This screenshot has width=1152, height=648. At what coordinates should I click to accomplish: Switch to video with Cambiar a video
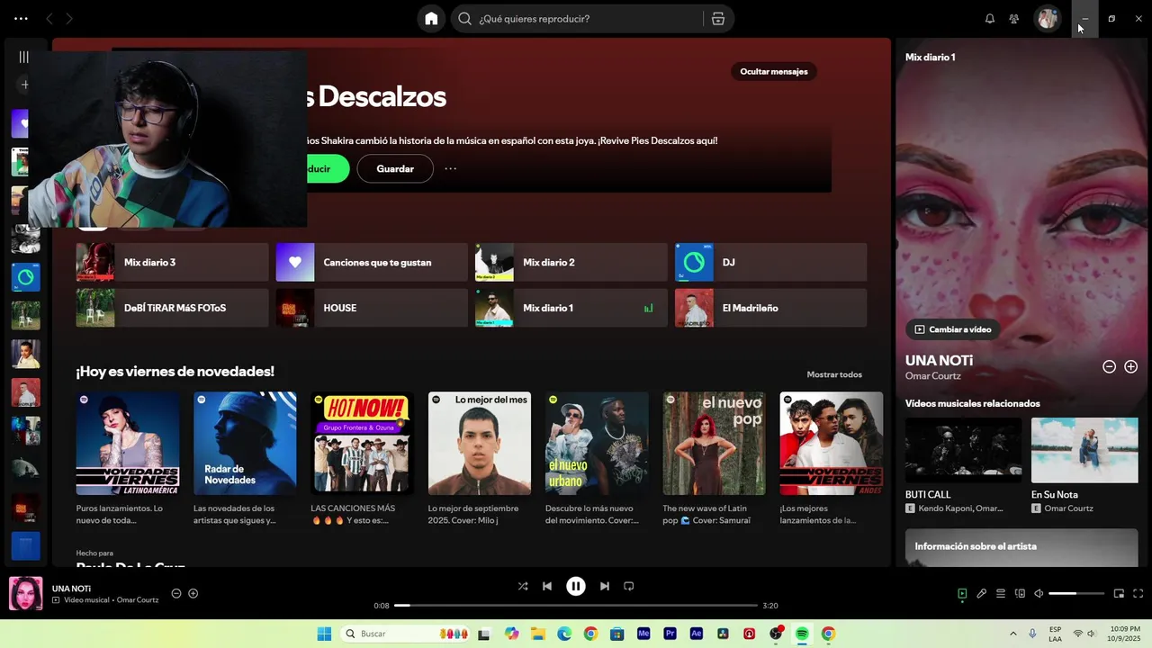tap(952, 329)
